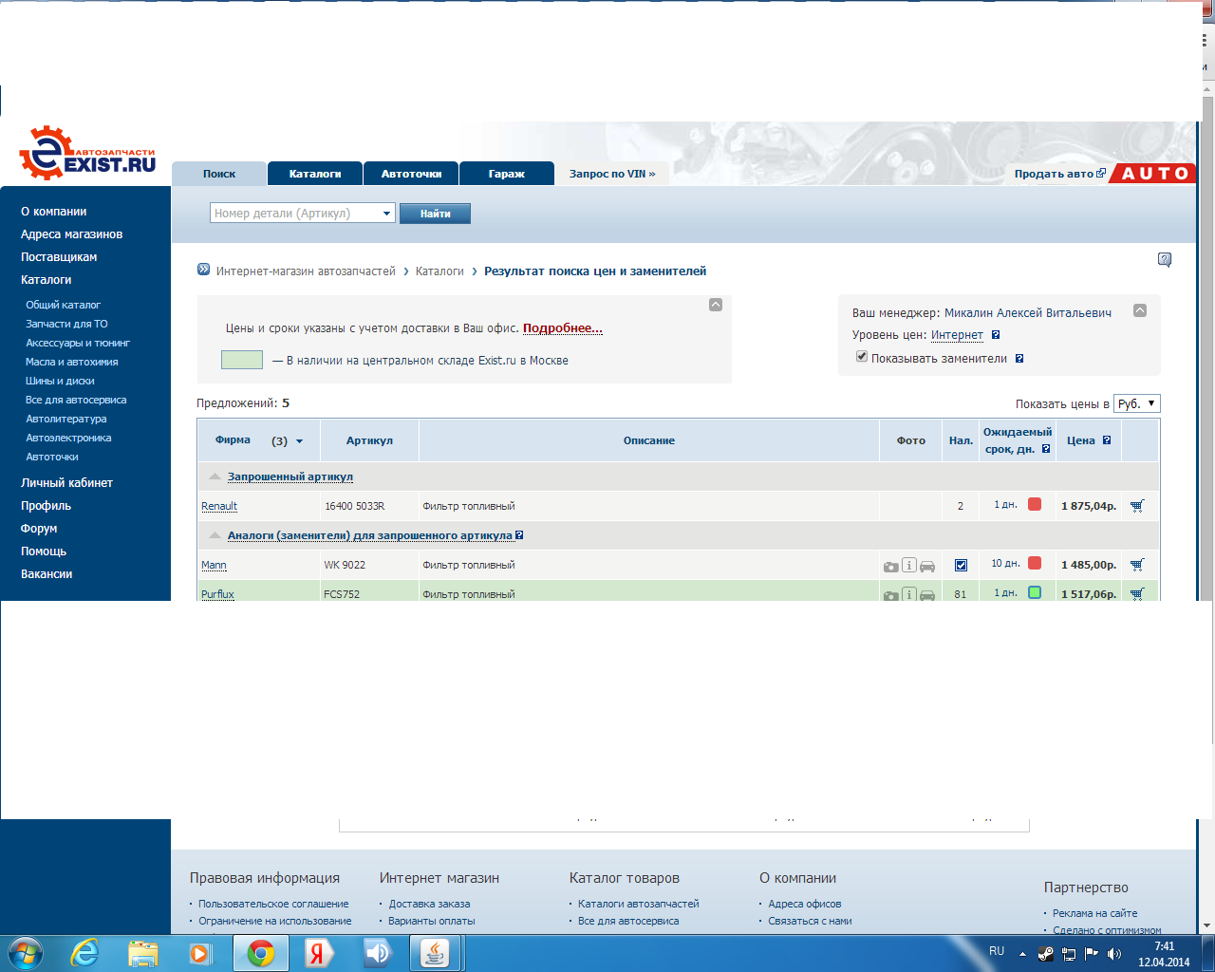Collapse the Запрошенный артикул section
Viewport: 1215px width, 972px height.
(x=215, y=477)
